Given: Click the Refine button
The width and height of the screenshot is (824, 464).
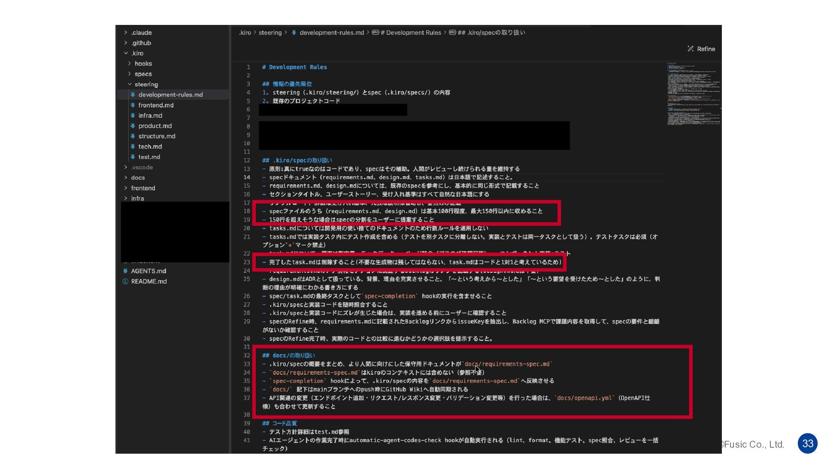Looking at the screenshot, I should 706,49.
